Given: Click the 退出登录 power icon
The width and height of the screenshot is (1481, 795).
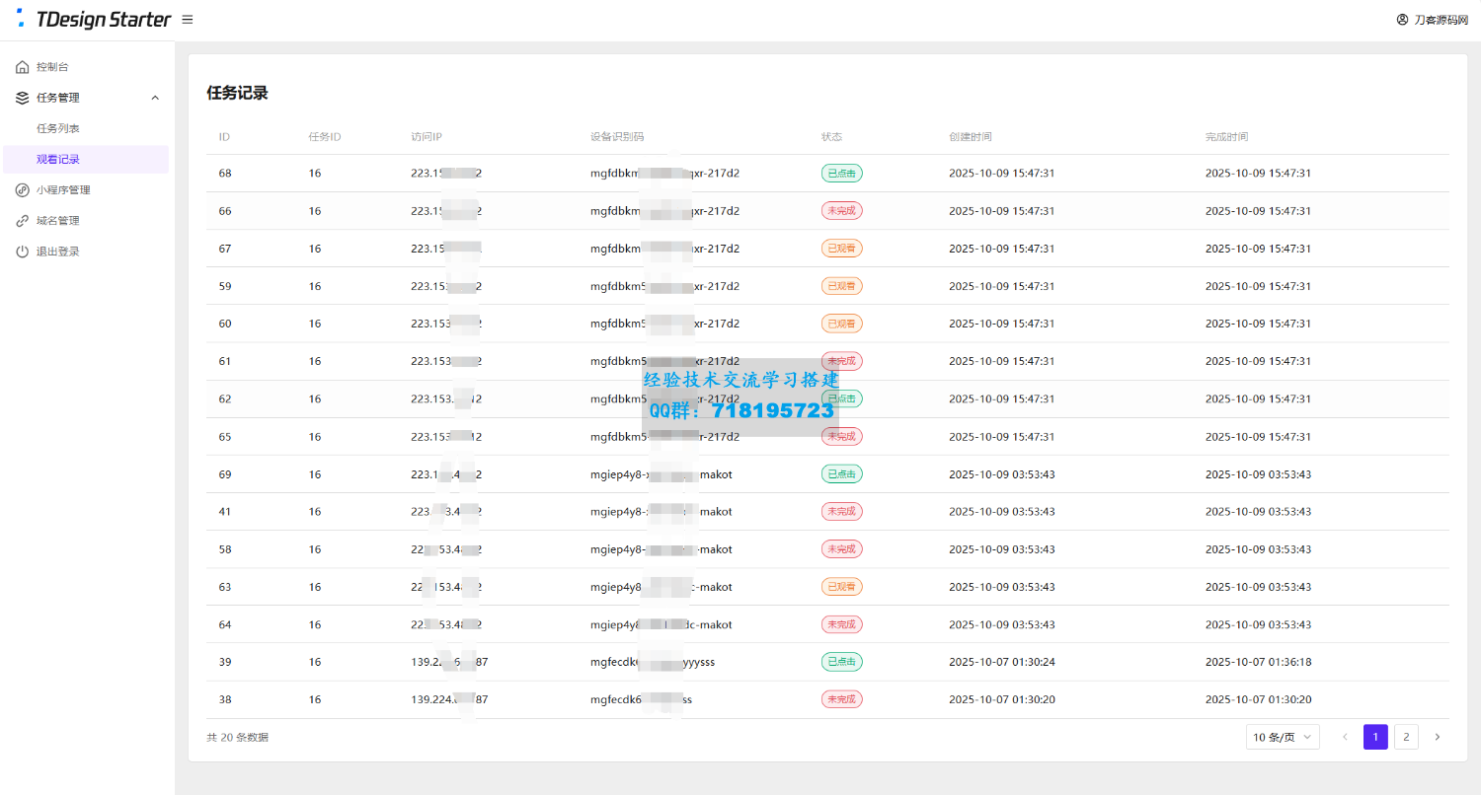Looking at the screenshot, I should click(x=23, y=252).
